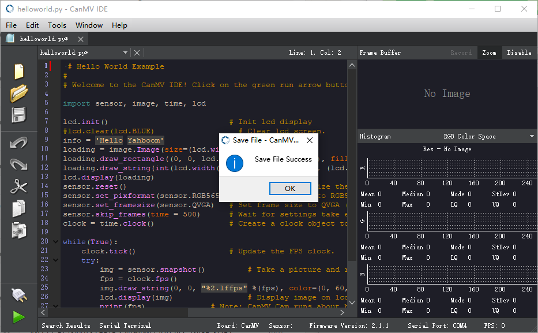Run the script with green arrow
Screen dimensions: 538x333
pos(19,317)
